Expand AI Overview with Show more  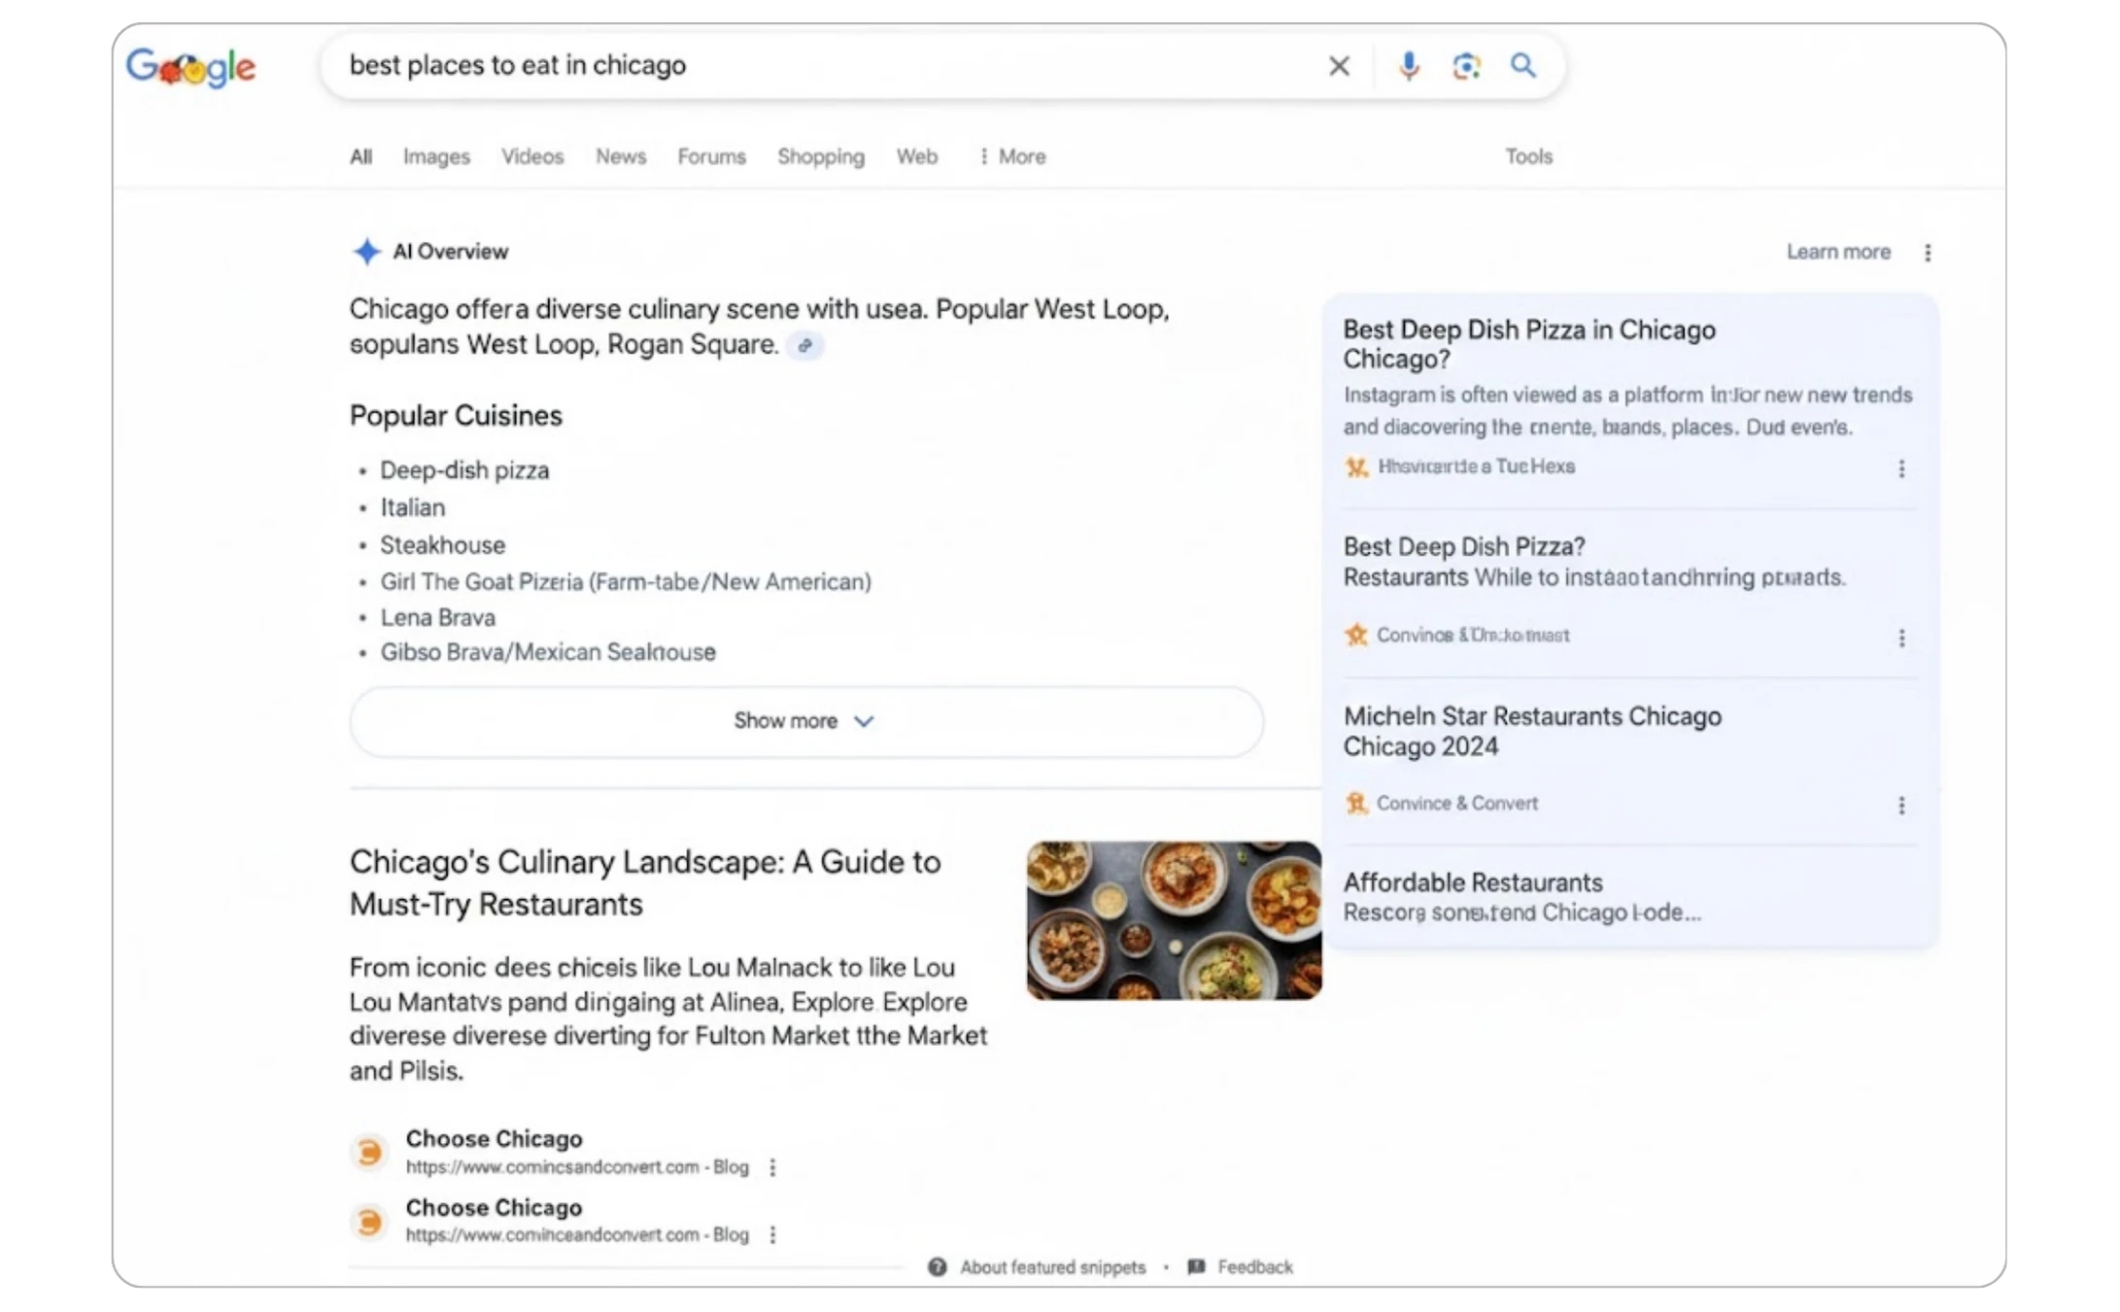pyautogui.click(x=805, y=721)
